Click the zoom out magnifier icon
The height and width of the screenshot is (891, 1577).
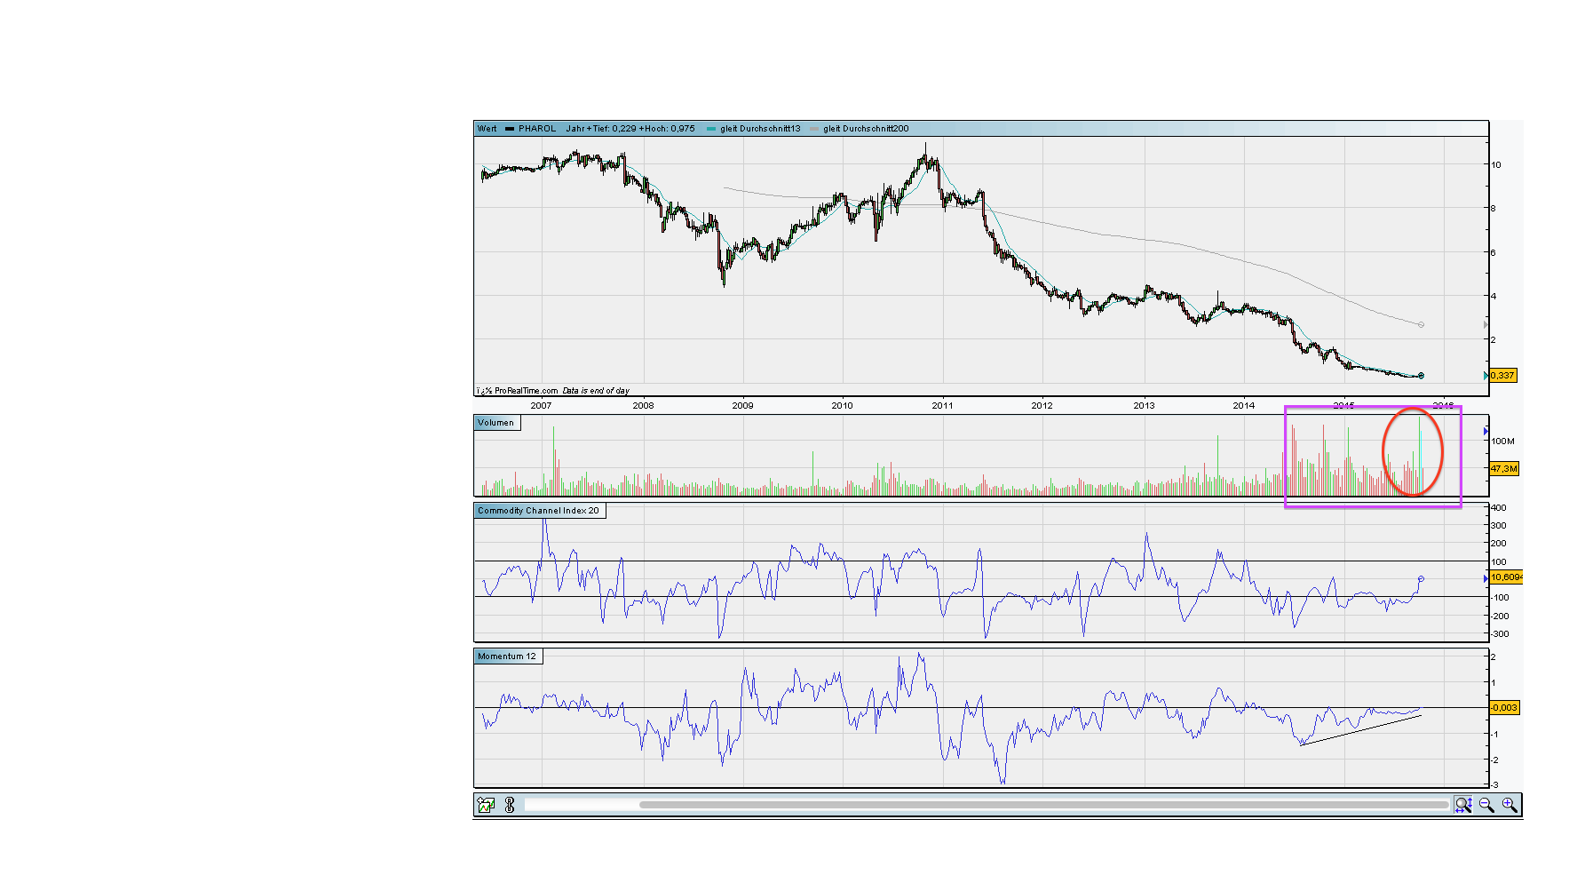(1486, 805)
